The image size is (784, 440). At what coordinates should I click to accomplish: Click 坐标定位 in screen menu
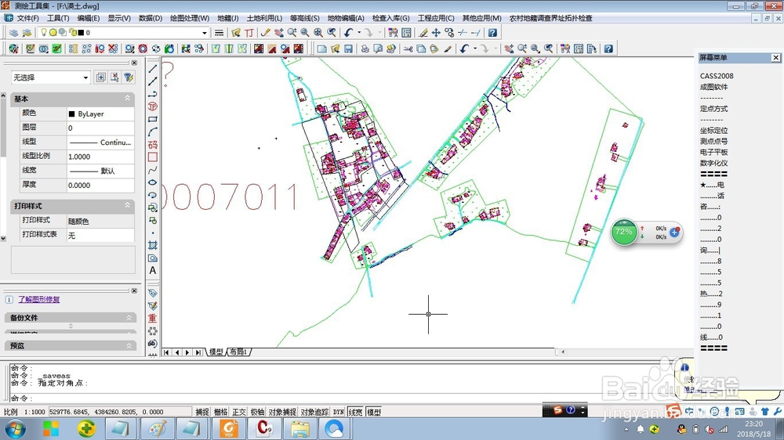click(713, 130)
